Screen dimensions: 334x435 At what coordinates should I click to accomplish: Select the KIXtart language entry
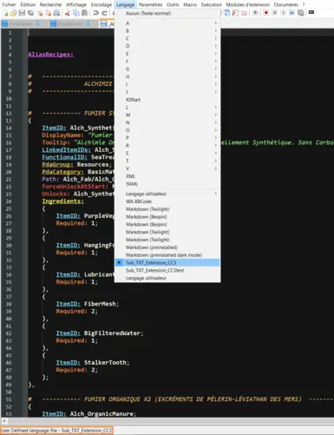[167, 100]
